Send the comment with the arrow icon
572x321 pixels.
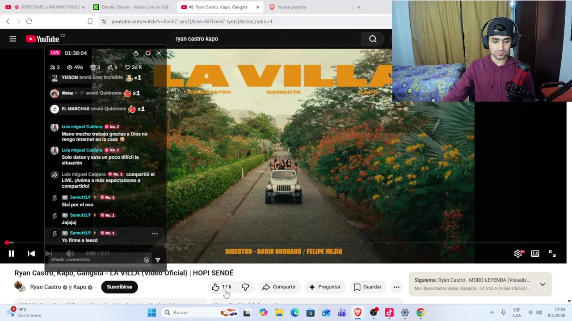[158, 260]
